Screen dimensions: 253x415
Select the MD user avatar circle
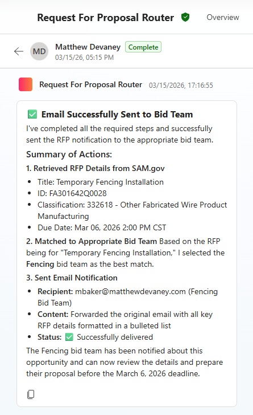pyautogui.click(x=39, y=51)
